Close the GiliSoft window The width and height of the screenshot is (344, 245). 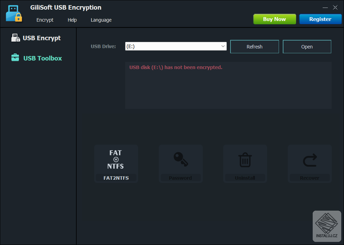point(335,8)
